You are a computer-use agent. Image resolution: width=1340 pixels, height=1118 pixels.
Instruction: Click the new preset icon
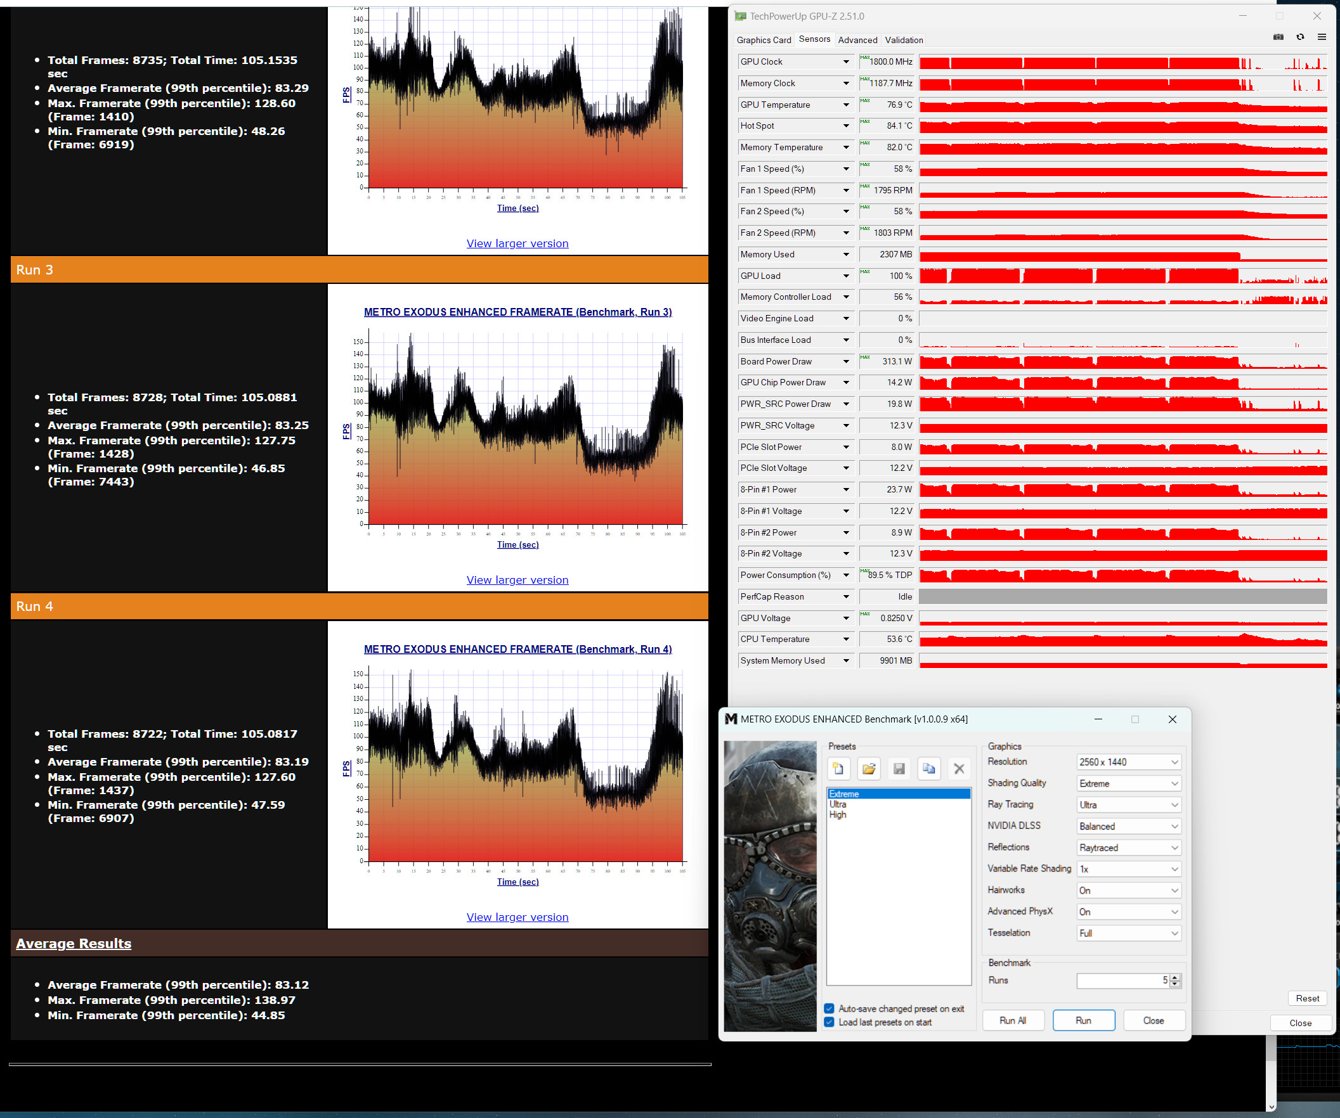tap(838, 769)
